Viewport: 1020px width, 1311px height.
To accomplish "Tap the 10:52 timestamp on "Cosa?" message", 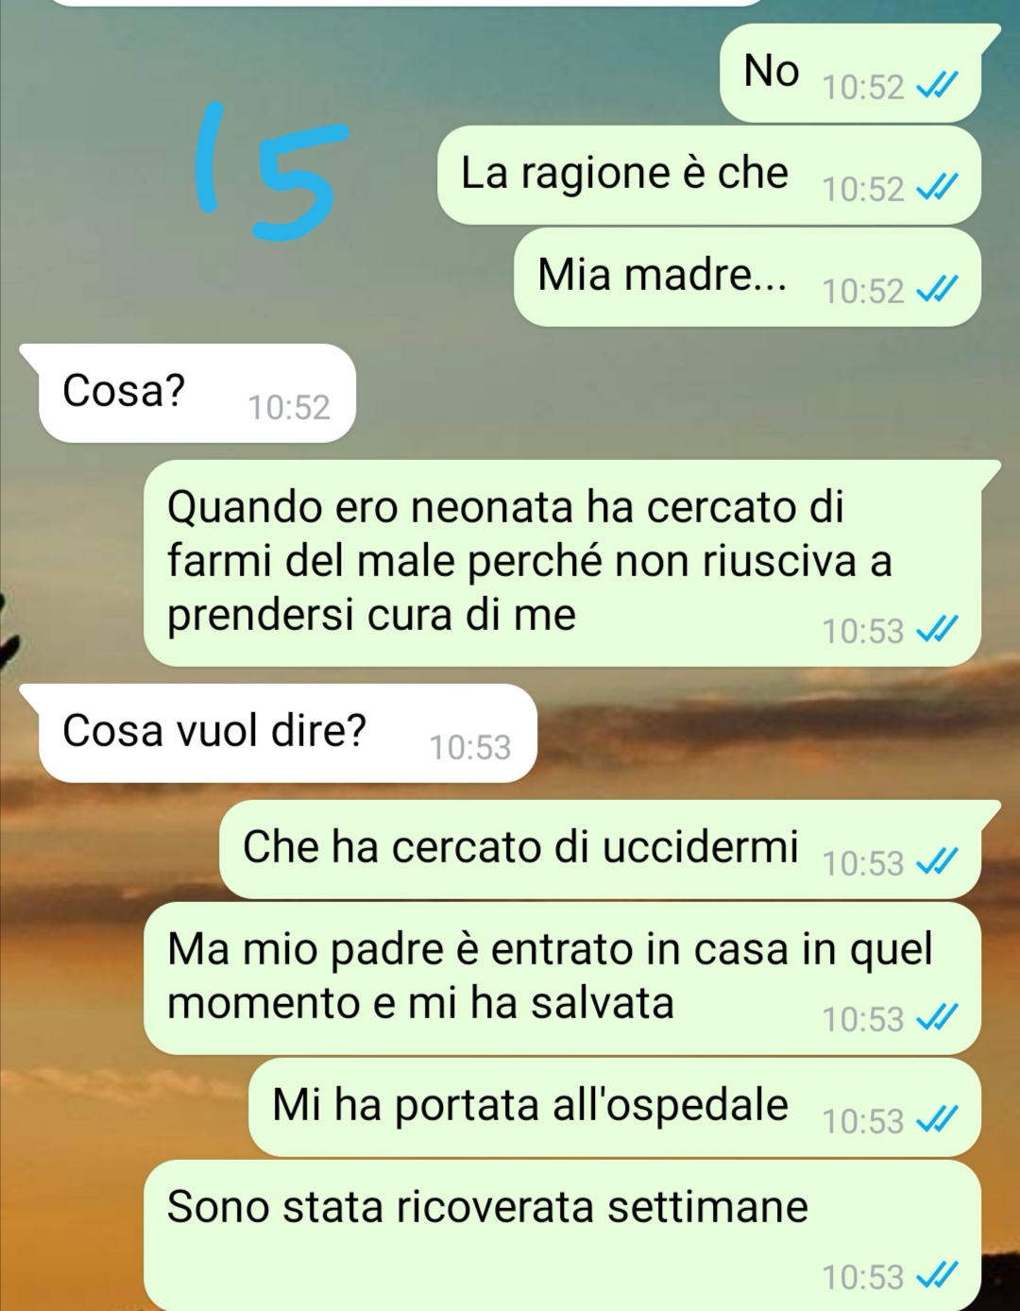I will click(289, 407).
